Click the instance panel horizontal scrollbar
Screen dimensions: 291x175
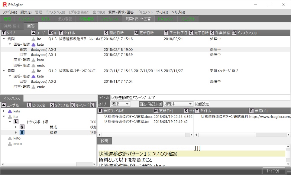[x=48, y=164]
